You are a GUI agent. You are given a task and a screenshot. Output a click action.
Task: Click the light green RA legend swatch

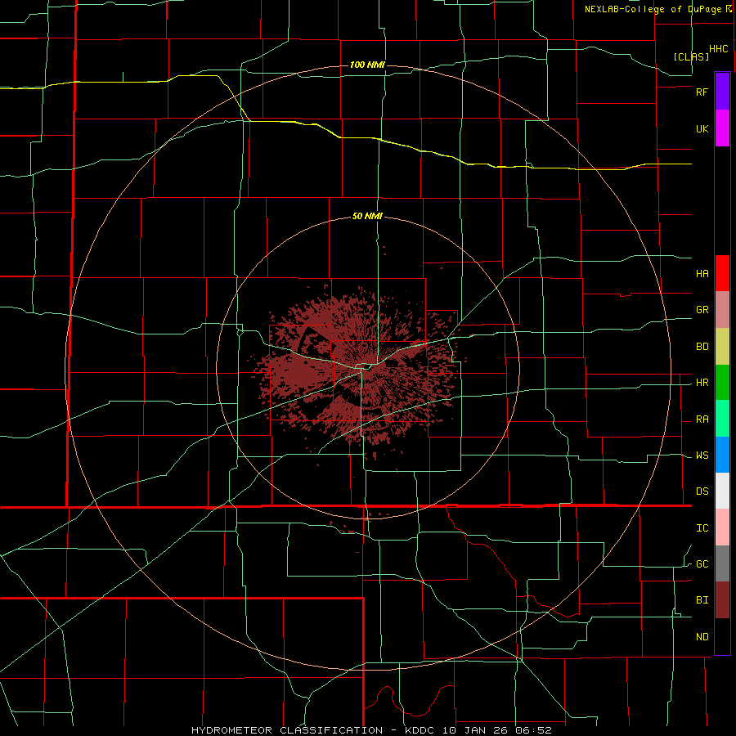(x=722, y=419)
